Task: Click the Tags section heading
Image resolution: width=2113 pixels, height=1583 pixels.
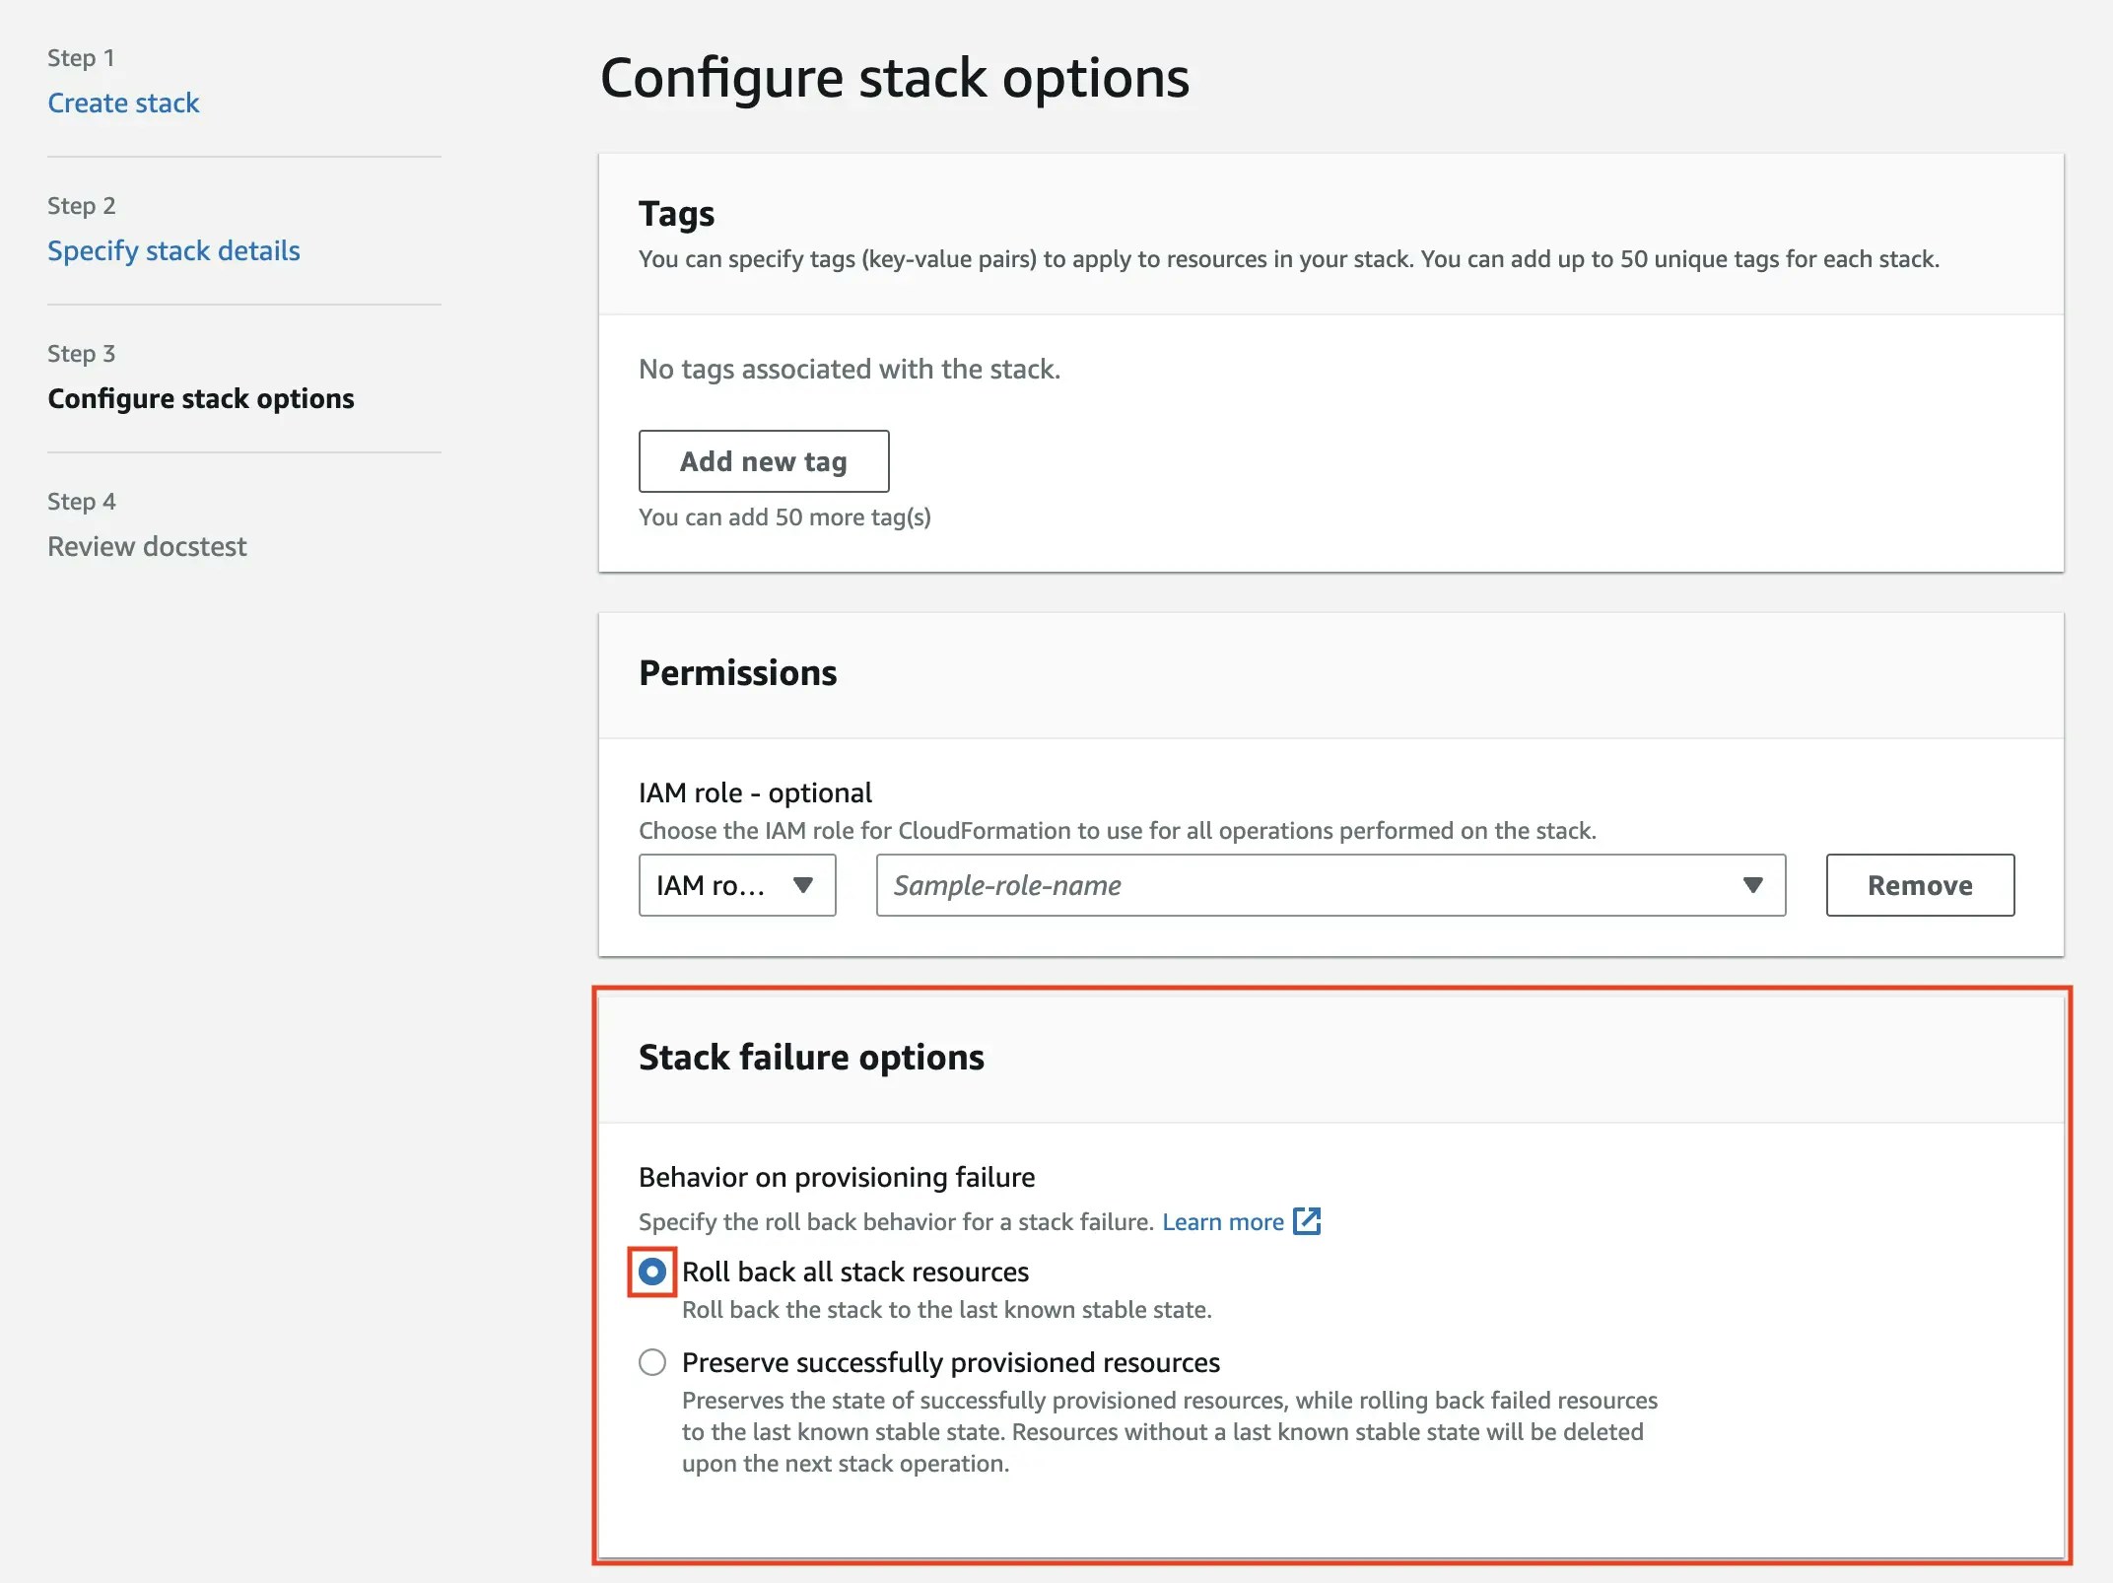Action: click(676, 213)
